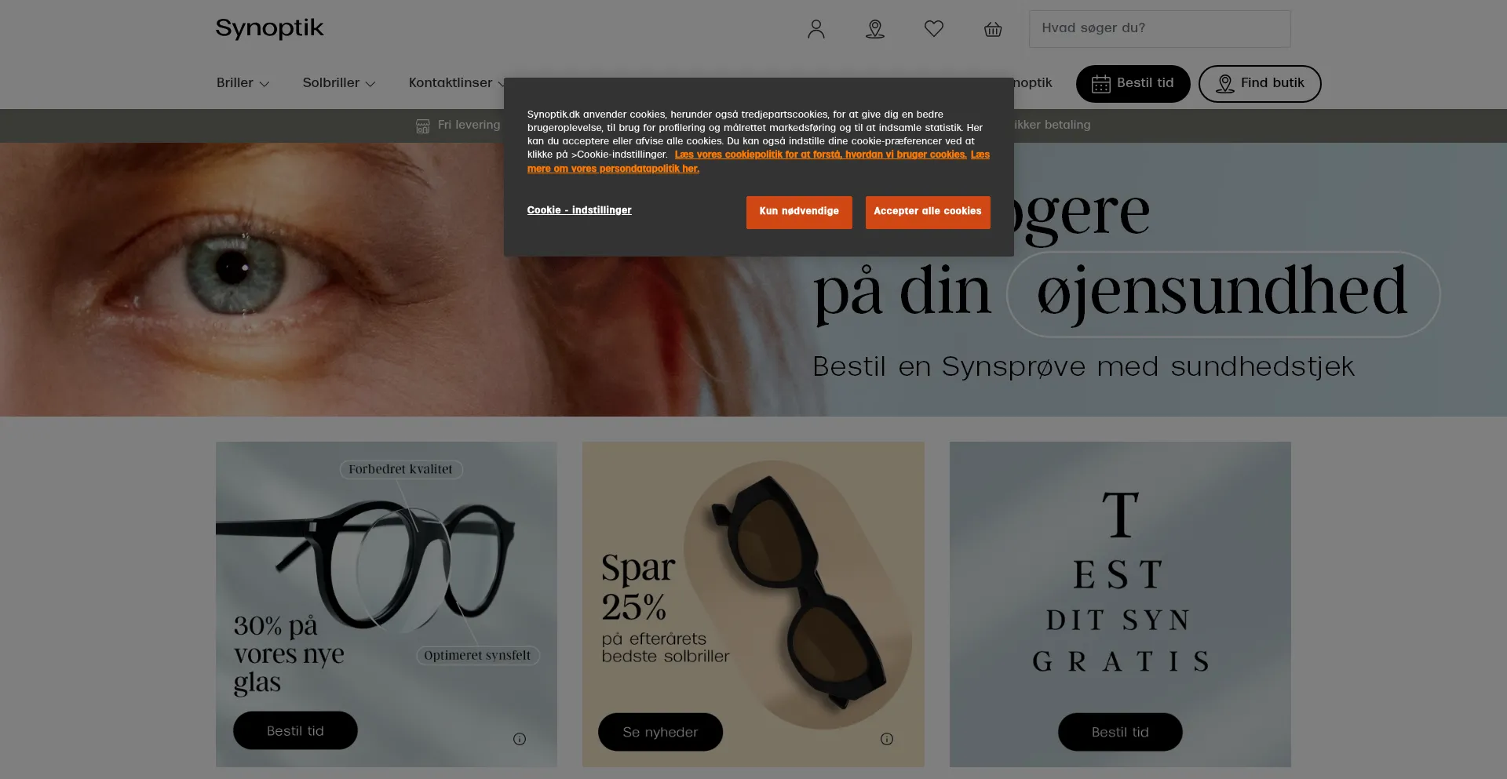Select Kun nødvendige cookies button
1507x779 pixels.
pyautogui.click(x=798, y=212)
